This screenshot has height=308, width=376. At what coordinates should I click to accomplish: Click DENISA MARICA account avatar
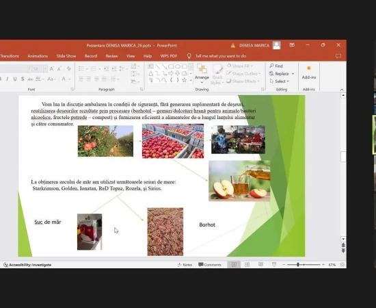276,45
